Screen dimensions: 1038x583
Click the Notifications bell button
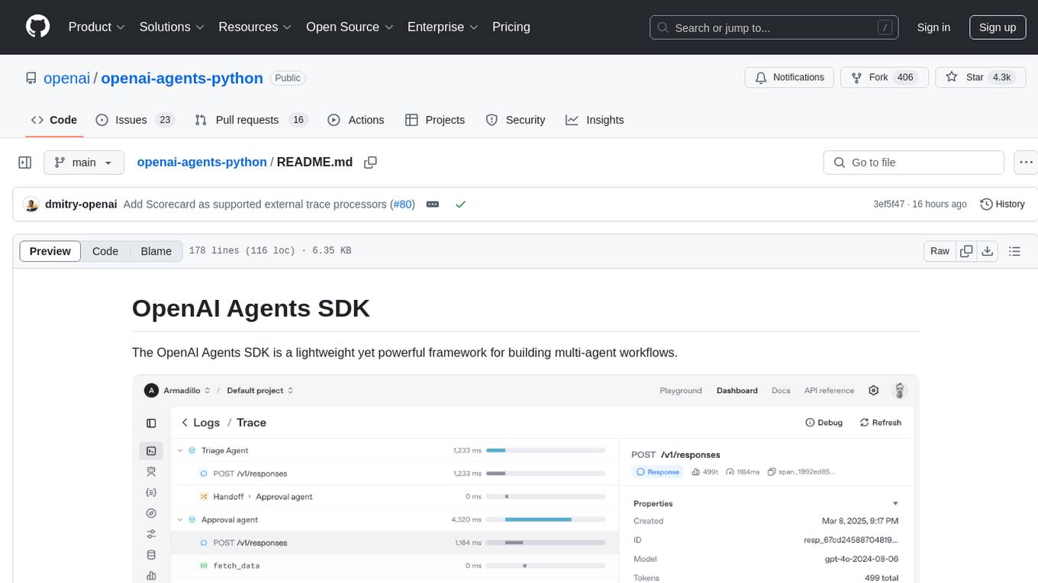pyautogui.click(x=789, y=78)
